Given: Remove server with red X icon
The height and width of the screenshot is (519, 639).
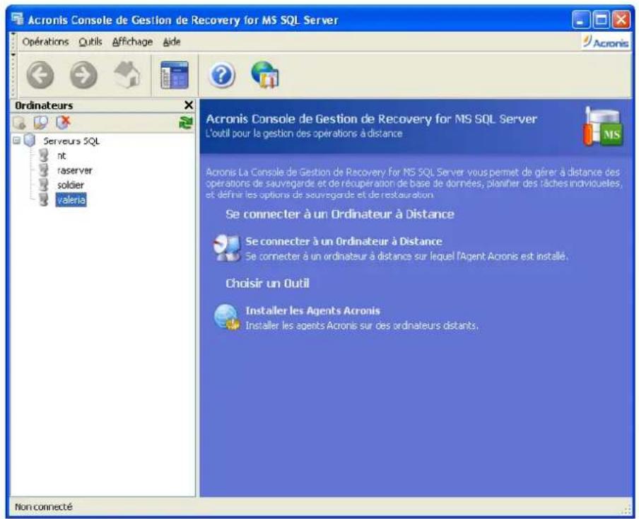Looking at the screenshot, I should click(63, 122).
